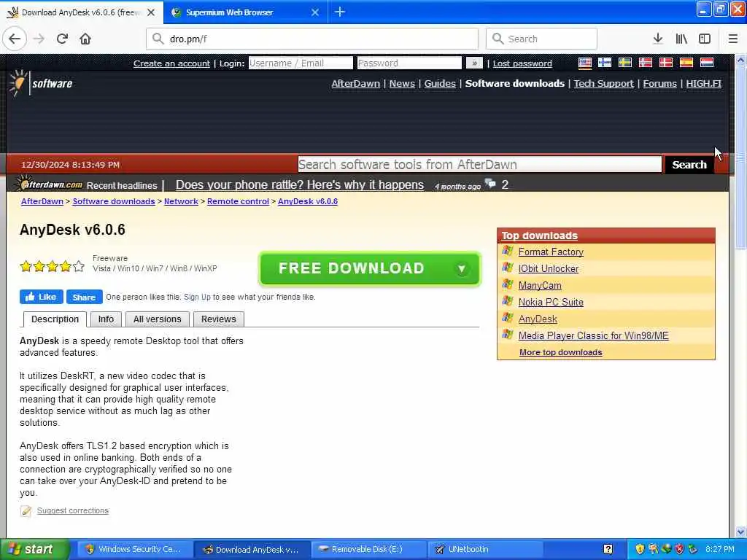Select the Danish flag language
747x560 pixels.
click(665, 63)
